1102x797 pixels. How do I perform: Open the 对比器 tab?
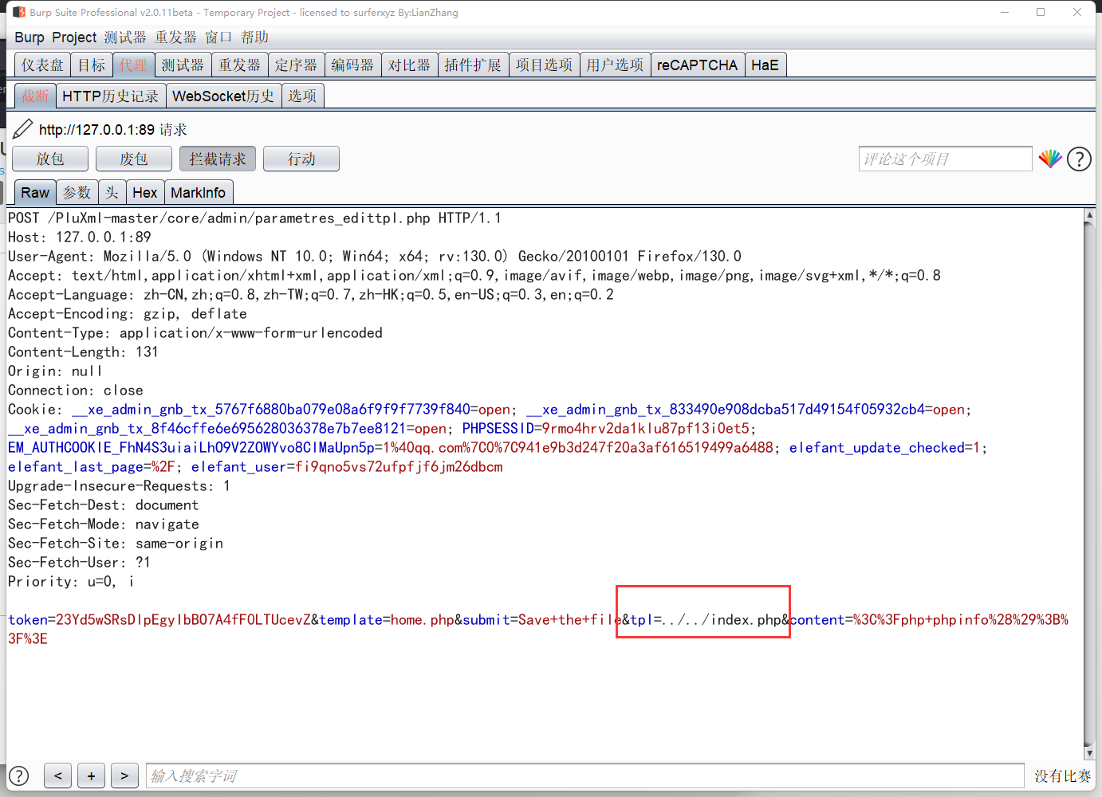[x=409, y=65]
